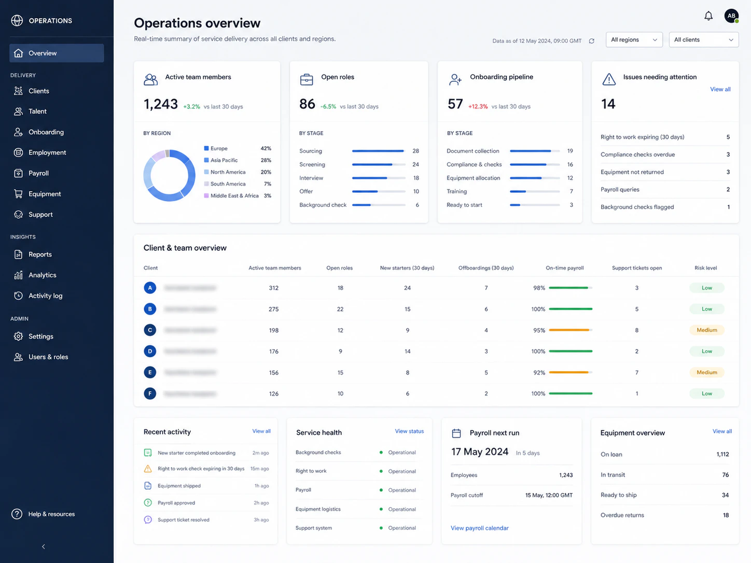Click the 'Risk level' column header
This screenshot has width=751, height=563.
pyautogui.click(x=705, y=268)
